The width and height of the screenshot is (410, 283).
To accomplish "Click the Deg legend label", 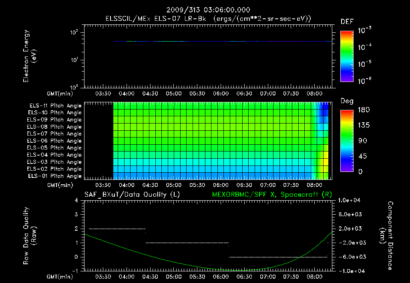I will coord(347,101).
